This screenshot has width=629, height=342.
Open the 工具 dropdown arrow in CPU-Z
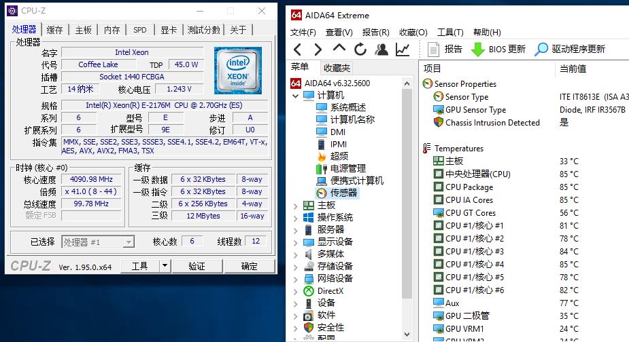click(x=165, y=266)
